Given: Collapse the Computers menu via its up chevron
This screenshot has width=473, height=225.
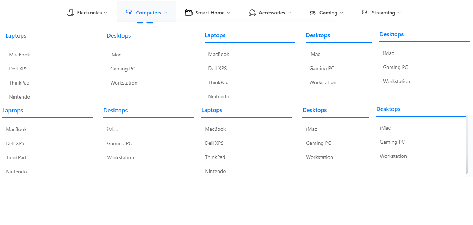Looking at the screenshot, I should (165, 12).
